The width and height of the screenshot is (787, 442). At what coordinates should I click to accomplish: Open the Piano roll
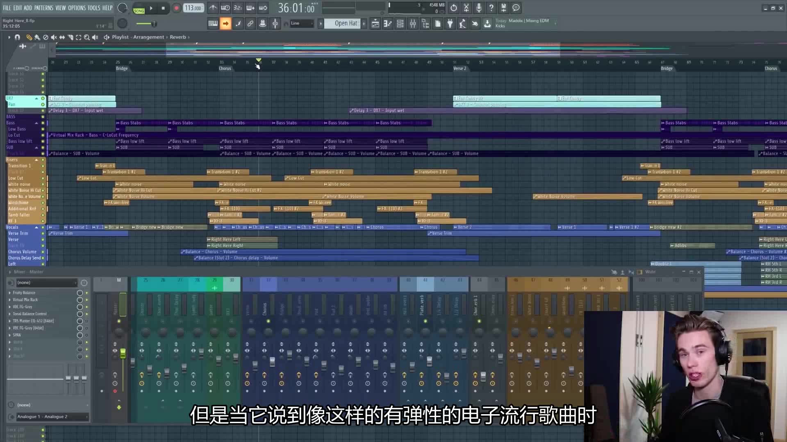[388, 23]
